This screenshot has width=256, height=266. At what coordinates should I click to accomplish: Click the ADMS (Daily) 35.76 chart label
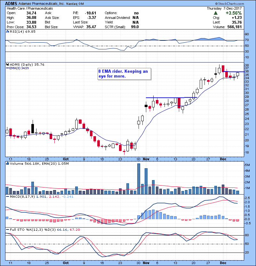pos(27,64)
